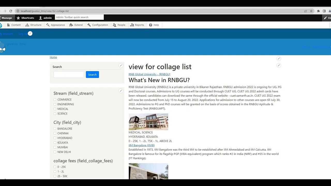Tick the HYDERABAD city checkbox
This screenshot has width=331, height=186.
pyautogui.click(x=55, y=138)
